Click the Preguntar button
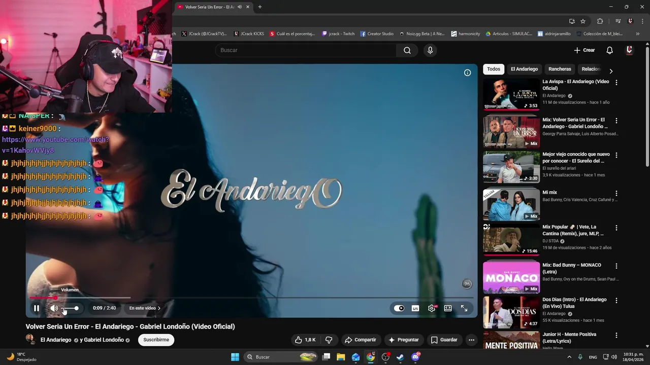This screenshot has width=650, height=365. (x=404, y=340)
